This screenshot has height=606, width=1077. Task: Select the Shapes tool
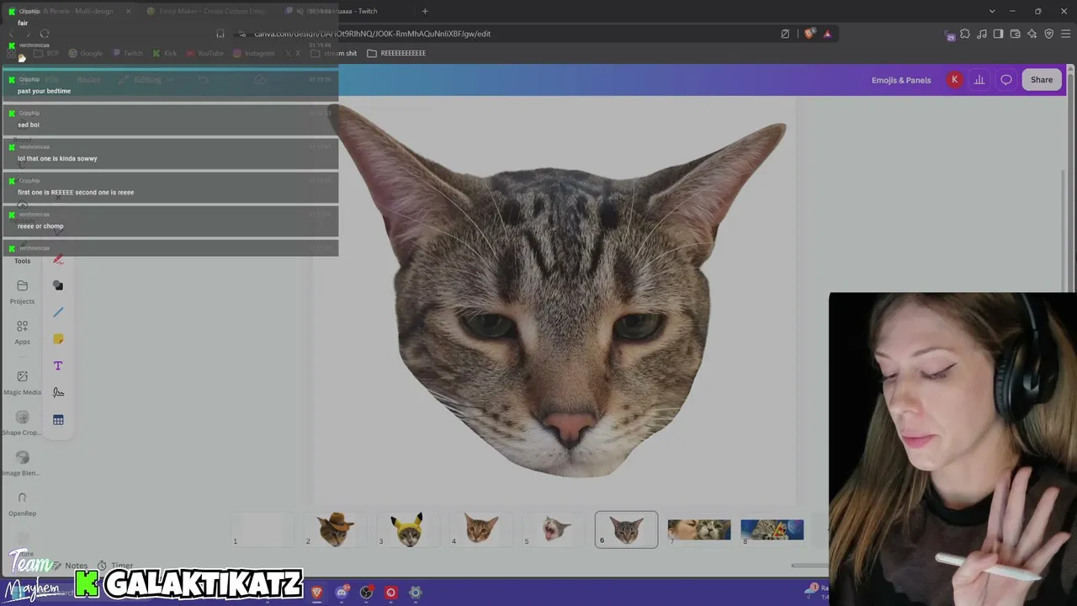tap(58, 285)
